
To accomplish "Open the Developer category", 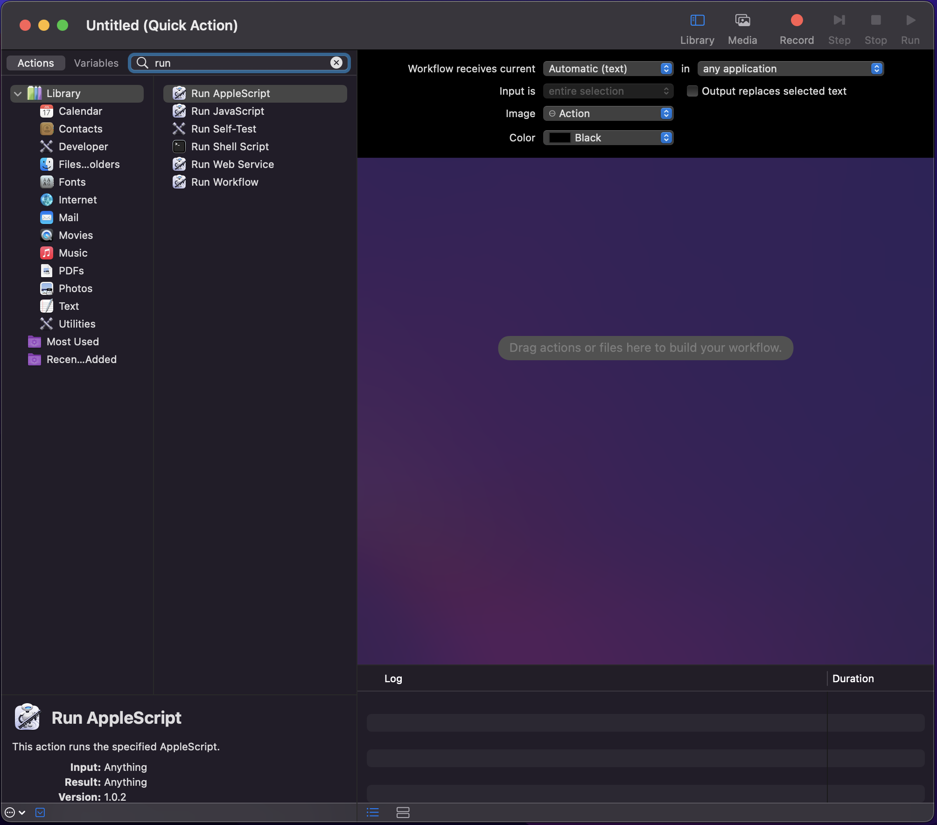I will [83, 147].
